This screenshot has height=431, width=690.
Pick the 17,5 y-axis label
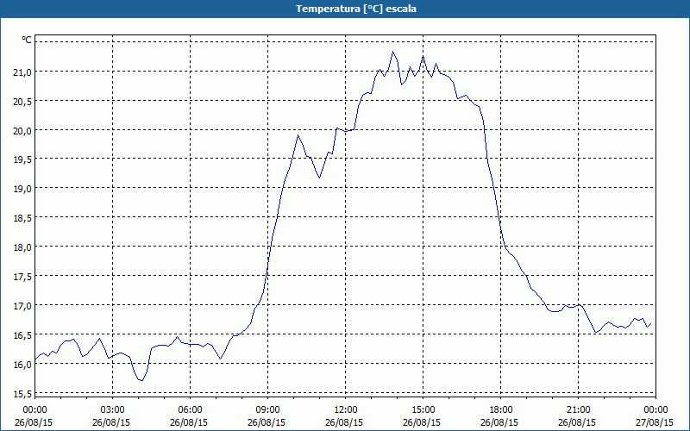click(x=22, y=277)
